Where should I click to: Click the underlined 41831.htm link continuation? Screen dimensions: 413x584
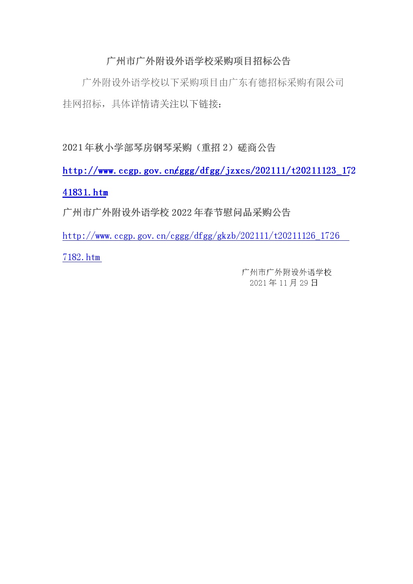click(85, 193)
